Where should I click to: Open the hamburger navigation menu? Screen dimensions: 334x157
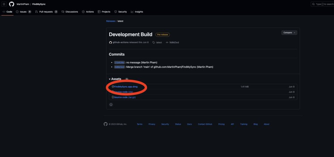coord(4,4)
